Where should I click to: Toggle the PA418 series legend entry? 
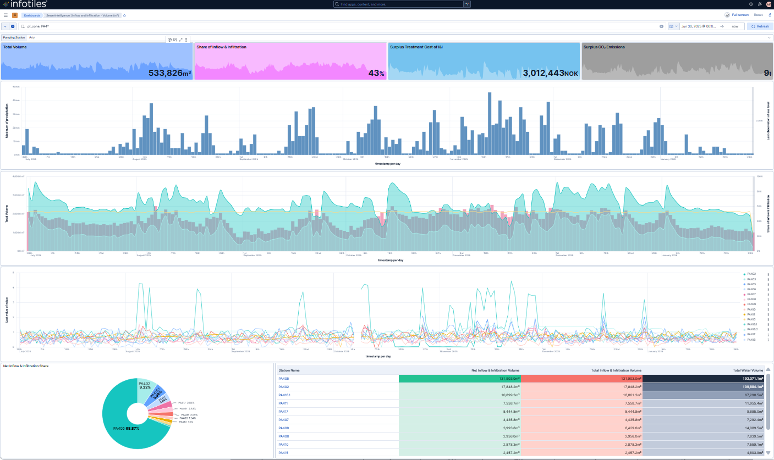[x=751, y=340]
